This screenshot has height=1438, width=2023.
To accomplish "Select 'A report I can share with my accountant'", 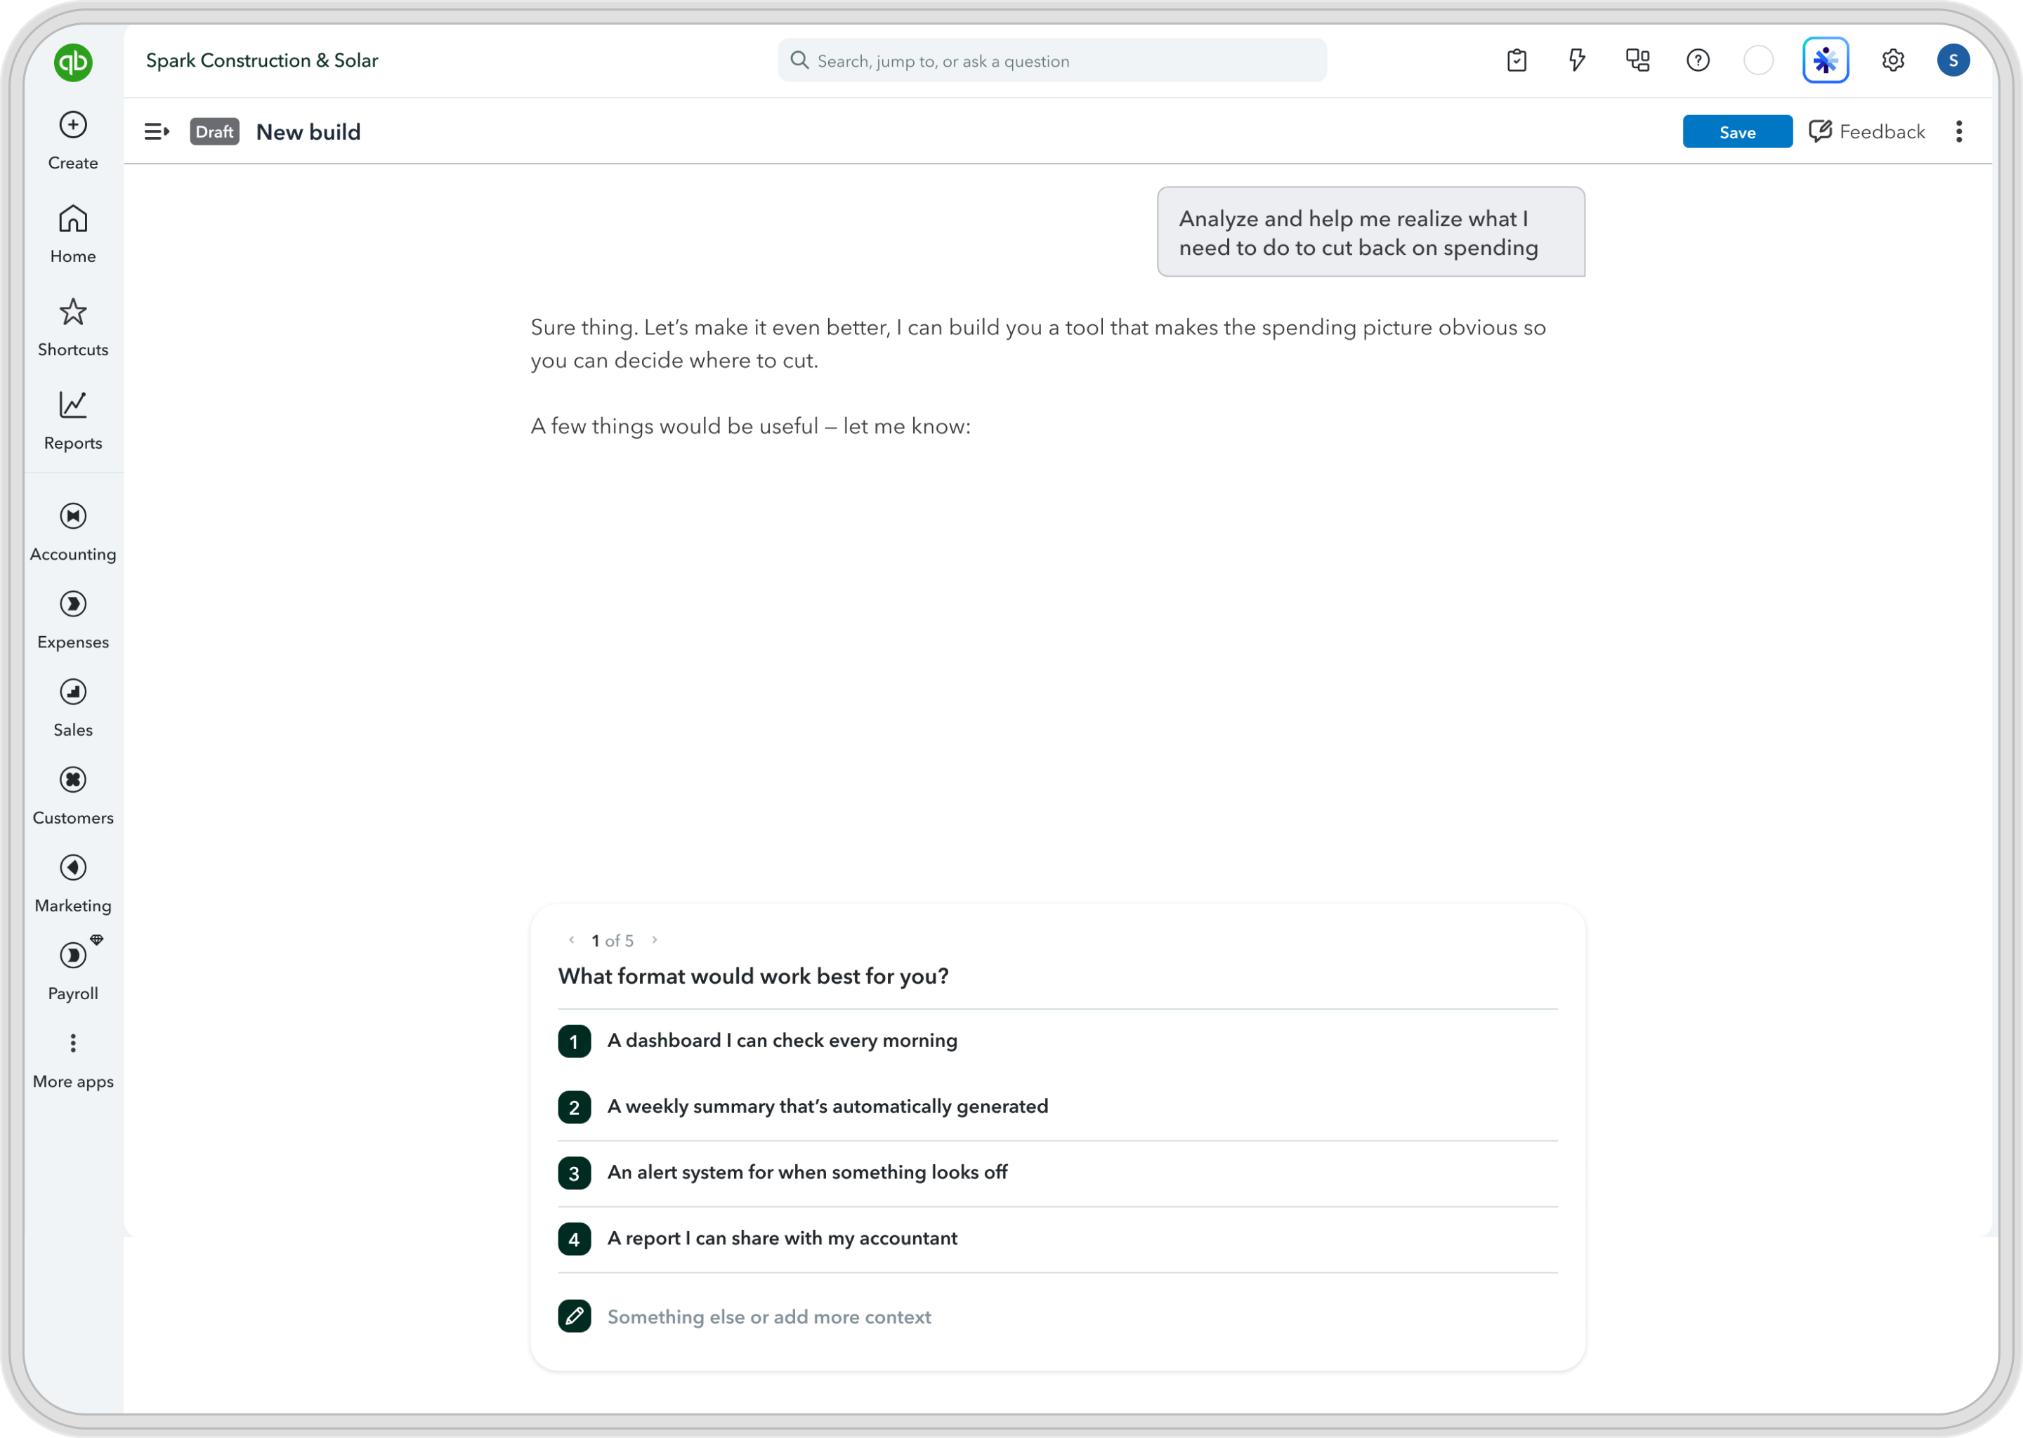I will click(1056, 1239).
